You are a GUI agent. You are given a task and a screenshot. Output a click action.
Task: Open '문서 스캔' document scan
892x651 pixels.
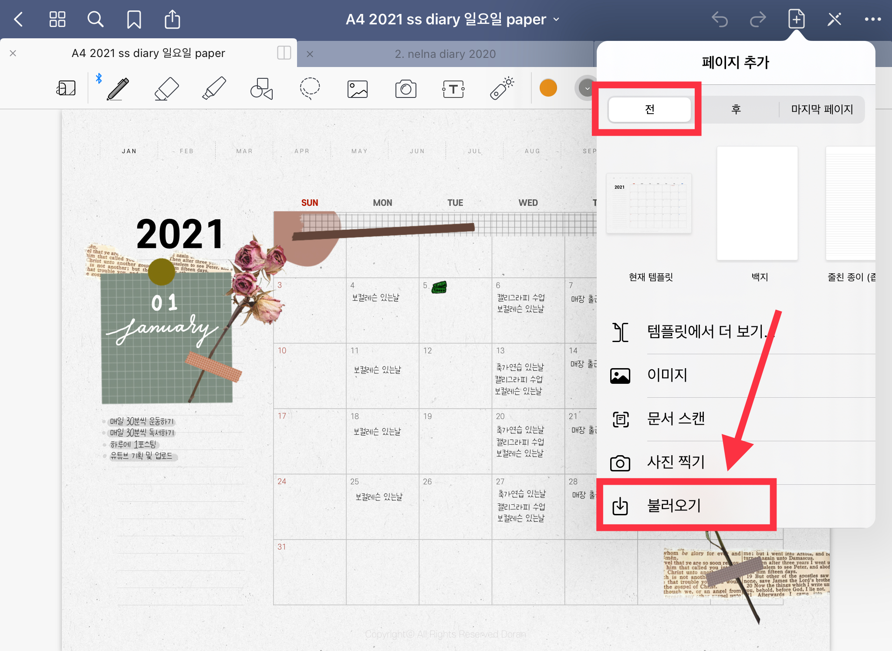pos(676,419)
